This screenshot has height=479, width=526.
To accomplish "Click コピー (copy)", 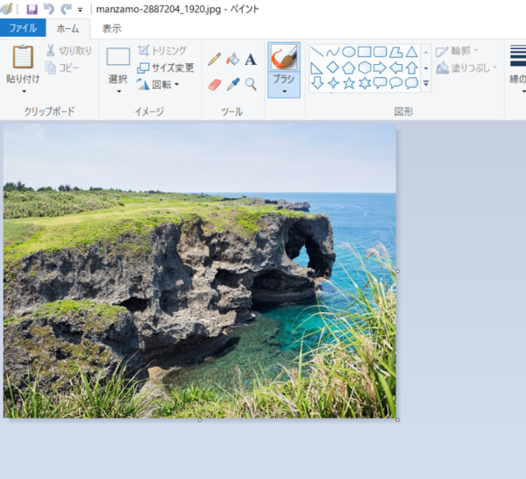I will pos(62,68).
